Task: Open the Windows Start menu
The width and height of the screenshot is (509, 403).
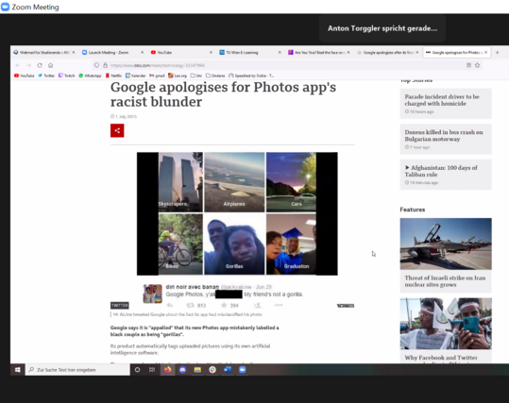Action: click(x=18, y=370)
